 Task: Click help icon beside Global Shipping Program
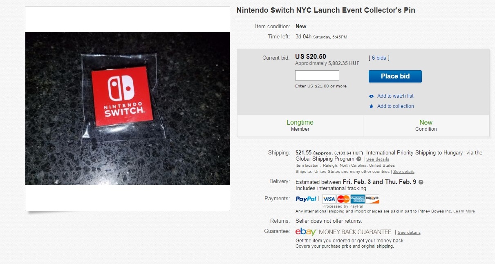359,159
